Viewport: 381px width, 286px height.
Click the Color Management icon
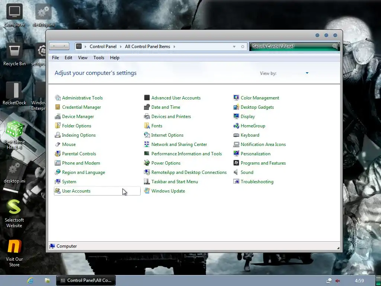click(236, 98)
